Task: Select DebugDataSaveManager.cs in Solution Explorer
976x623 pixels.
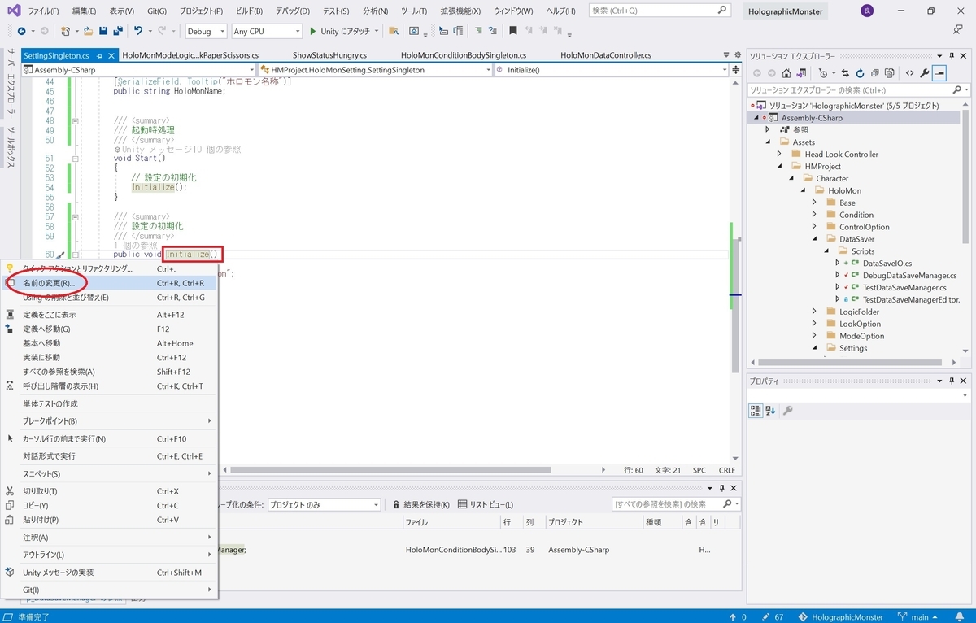Action: (909, 275)
